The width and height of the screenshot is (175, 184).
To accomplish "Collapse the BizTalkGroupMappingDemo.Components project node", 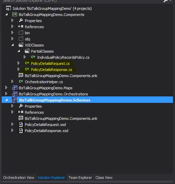I will (x=6, y=15).
